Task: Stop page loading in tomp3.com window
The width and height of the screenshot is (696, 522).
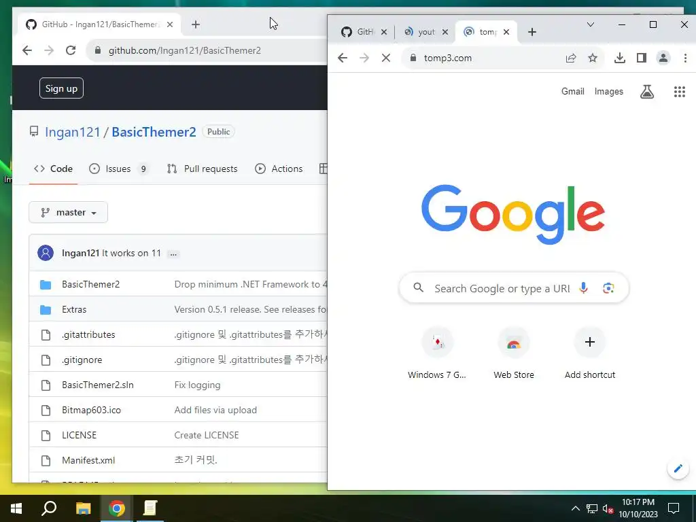Action: click(x=386, y=58)
